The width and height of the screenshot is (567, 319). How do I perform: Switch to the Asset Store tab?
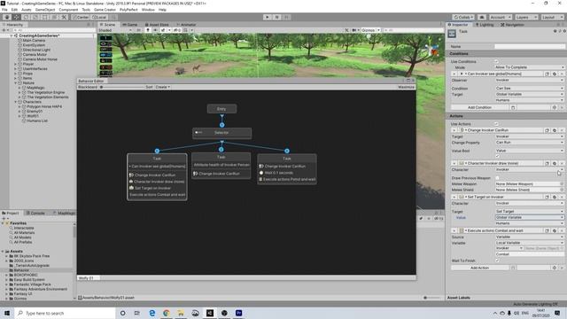tap(157, 25)
